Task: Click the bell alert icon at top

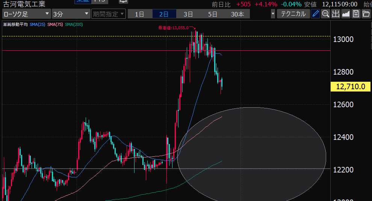Action: pyautogui.click(x=122, y=1)
